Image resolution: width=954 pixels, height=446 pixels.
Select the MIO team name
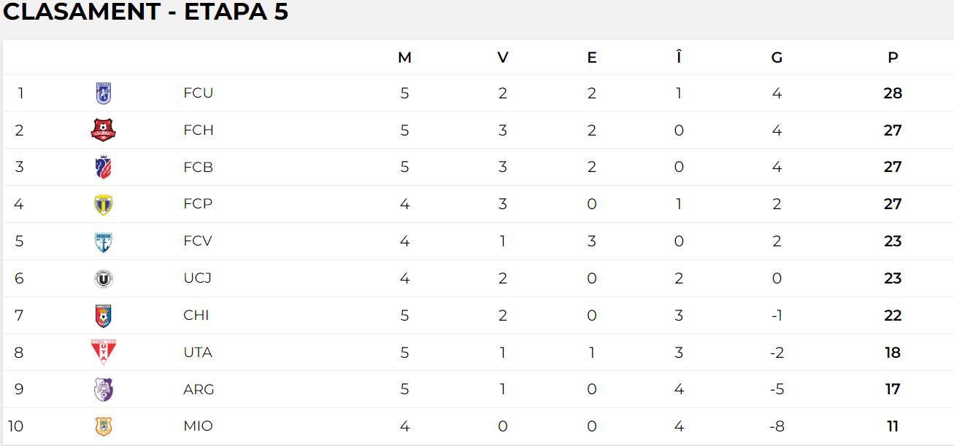[198, 426]
